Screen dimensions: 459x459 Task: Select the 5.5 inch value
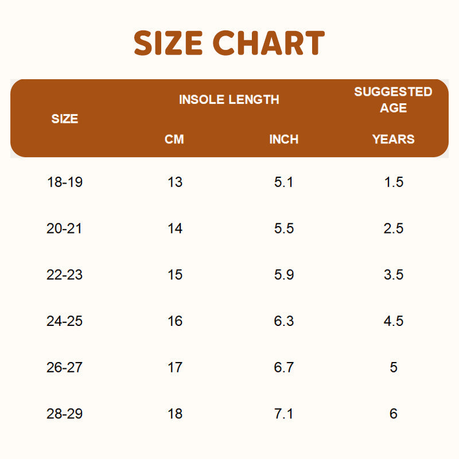pos(284,228)
